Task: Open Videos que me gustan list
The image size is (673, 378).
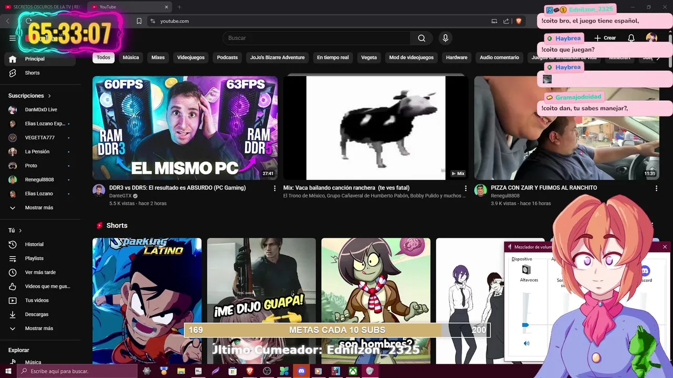Action: 40,286
